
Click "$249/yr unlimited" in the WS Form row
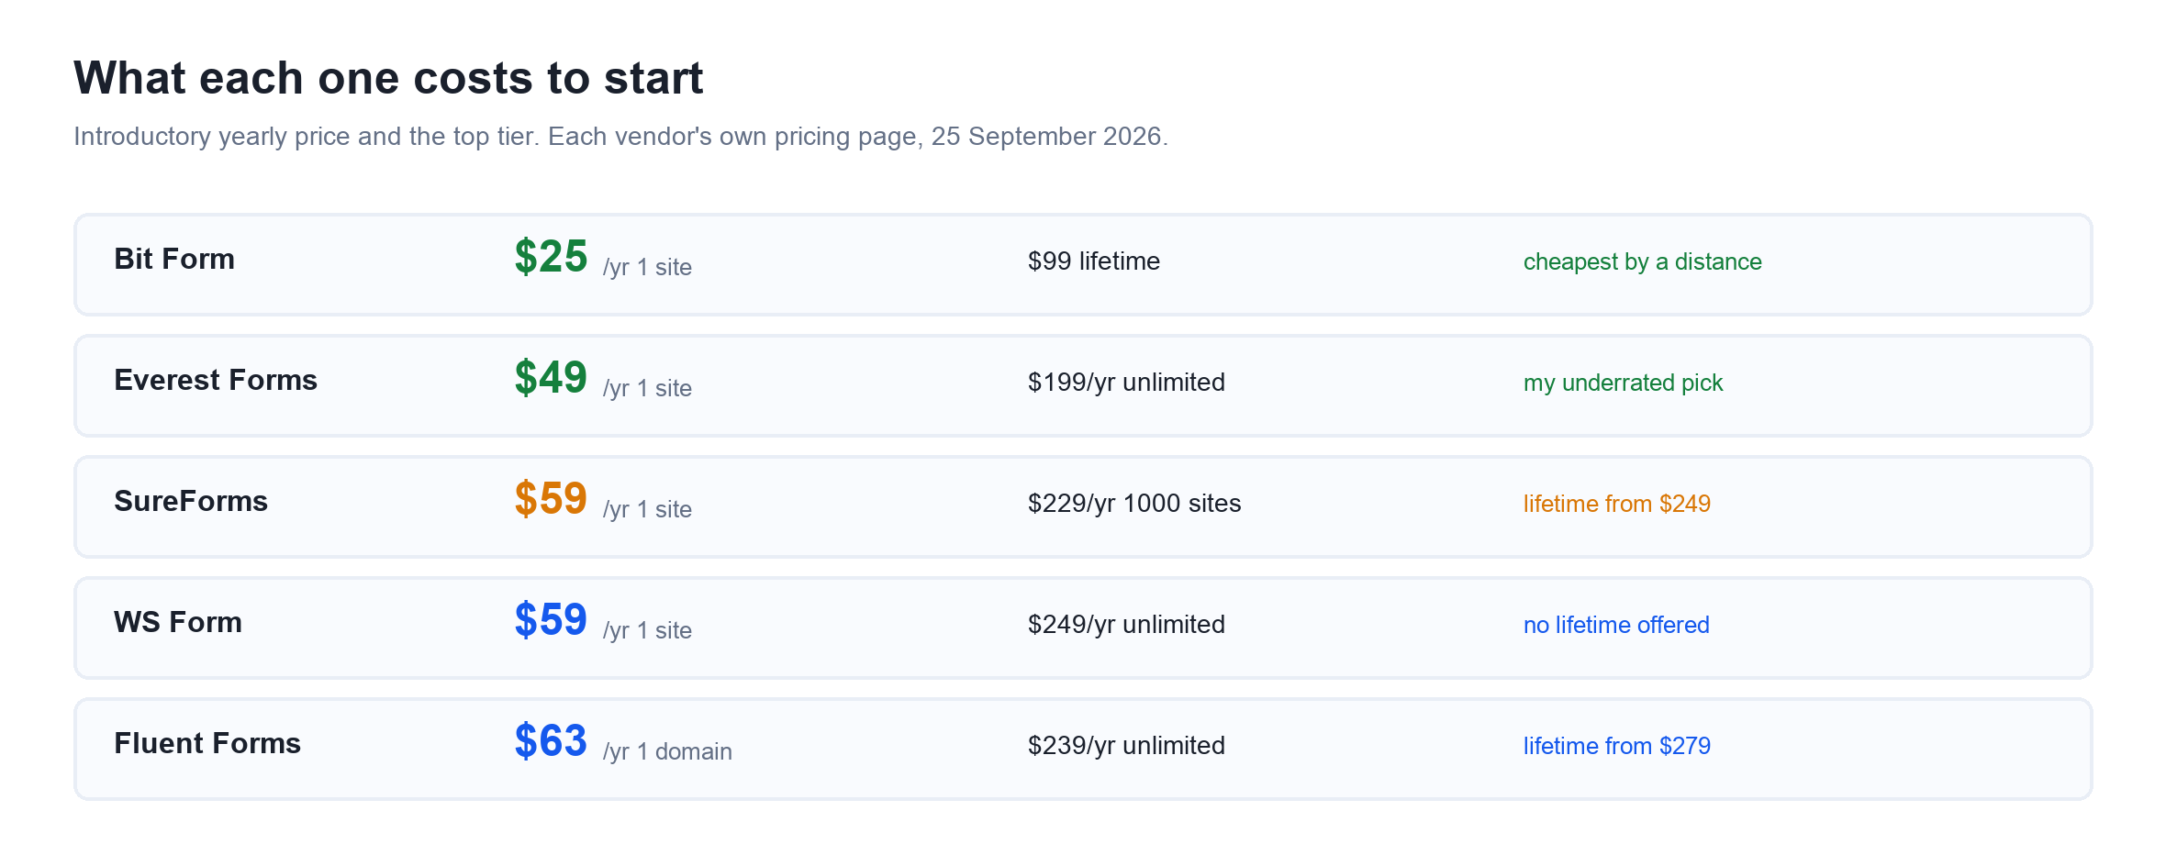click(1126, 625)
